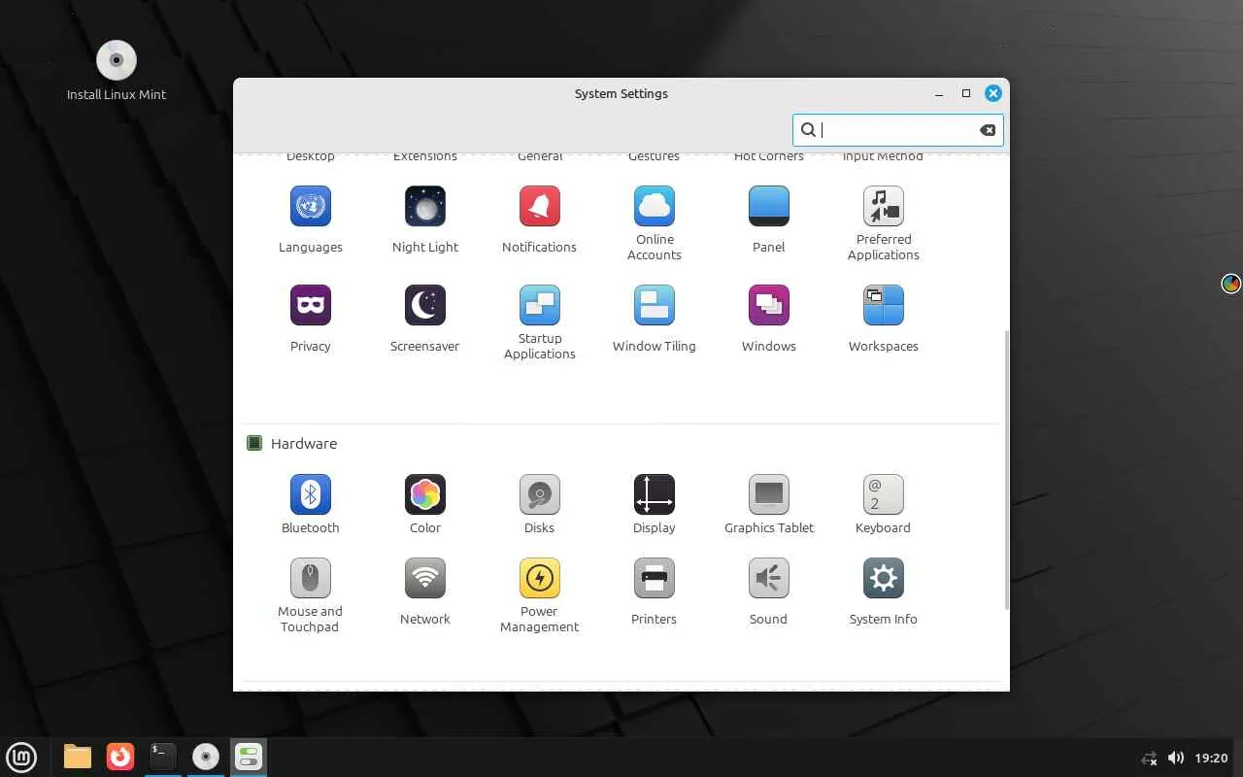Open Preferred Applications settings

pyautogui.click(x=884, y=224)
